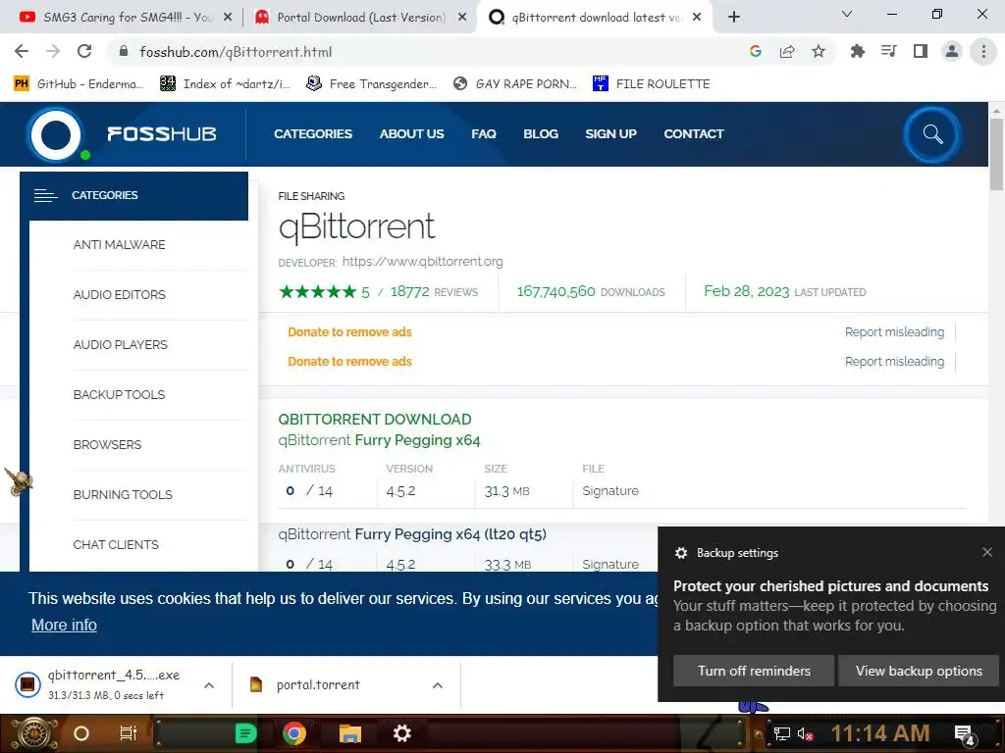Open BLOG navigation item
1005x753 pixels.
541,133
